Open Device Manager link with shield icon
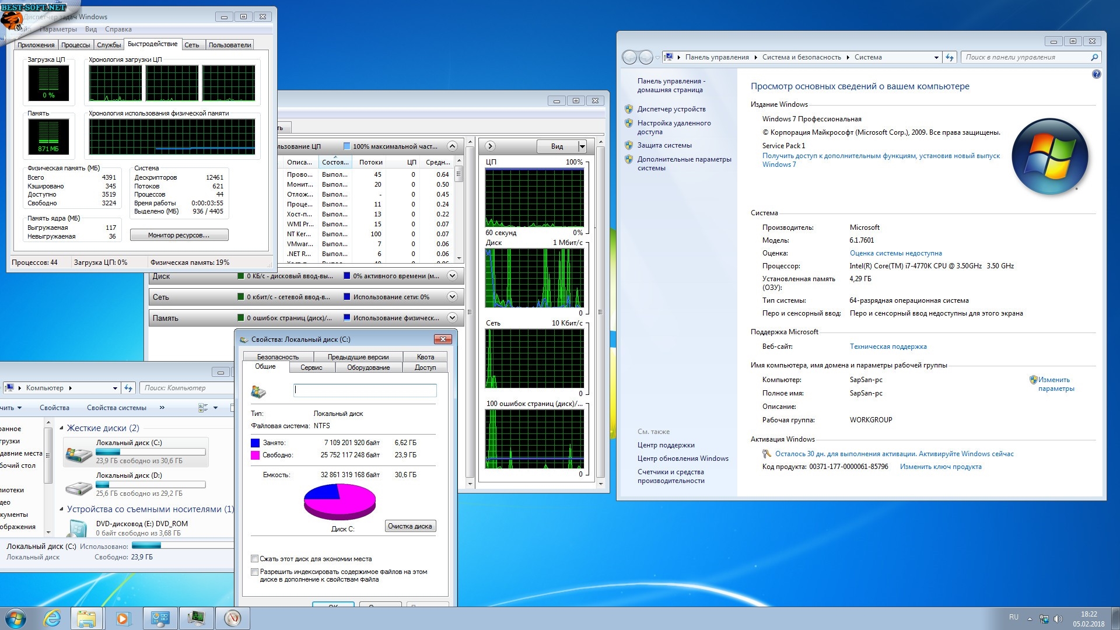The image size is (1120, 630). [671, 109]
